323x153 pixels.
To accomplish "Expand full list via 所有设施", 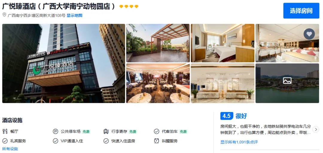I will [10, 149].
